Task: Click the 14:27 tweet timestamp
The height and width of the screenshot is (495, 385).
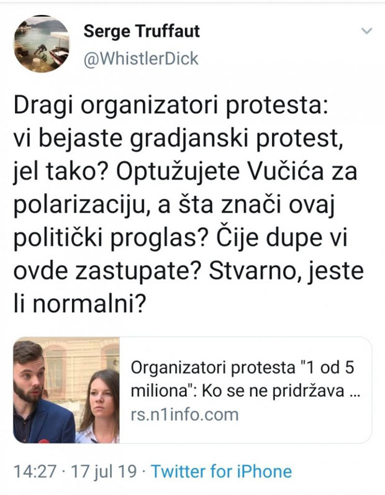Action: pos(31,471)
